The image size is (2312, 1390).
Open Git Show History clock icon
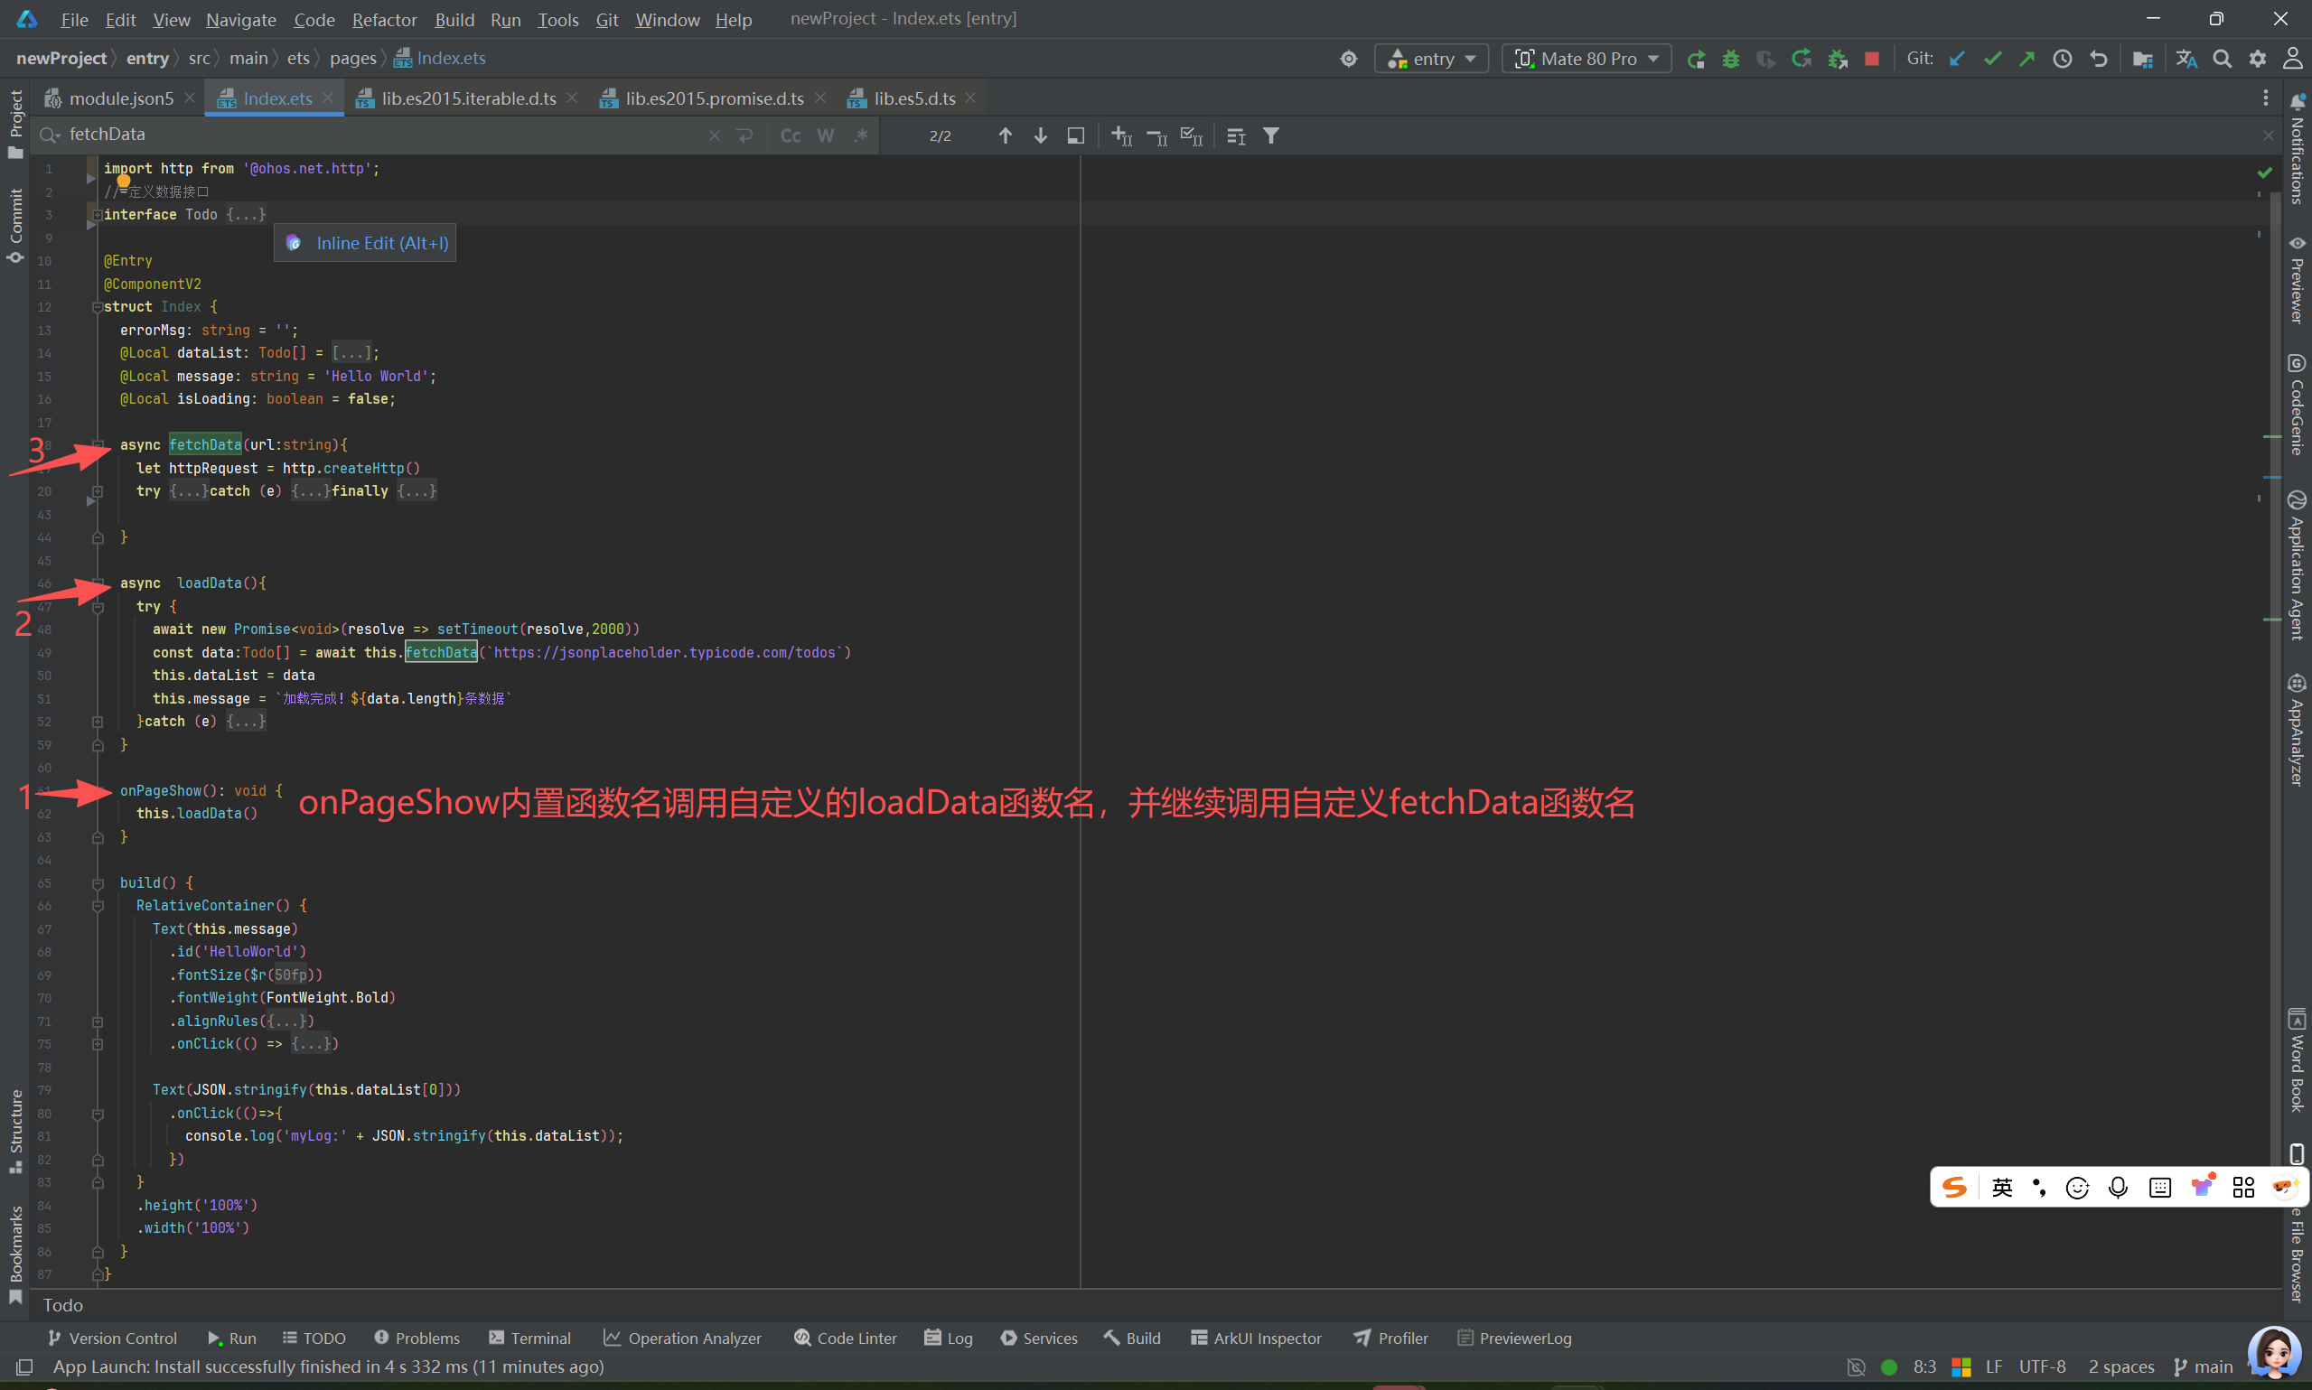[2062, 59]
